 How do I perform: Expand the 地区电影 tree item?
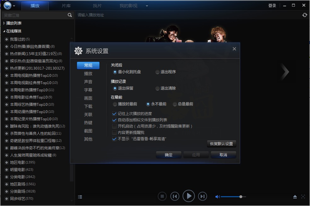(x=7, y=162)
